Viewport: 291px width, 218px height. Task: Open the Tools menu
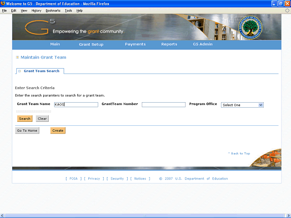click(69, 10)
